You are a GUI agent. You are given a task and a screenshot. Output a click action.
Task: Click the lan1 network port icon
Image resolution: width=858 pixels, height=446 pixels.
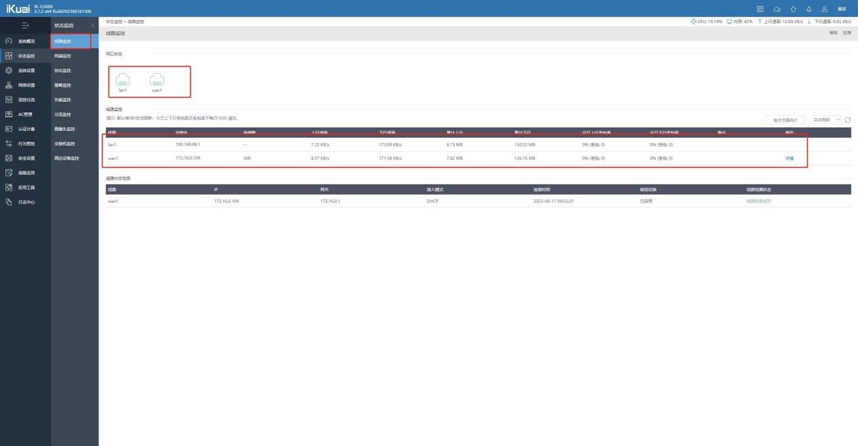point(122,81)
